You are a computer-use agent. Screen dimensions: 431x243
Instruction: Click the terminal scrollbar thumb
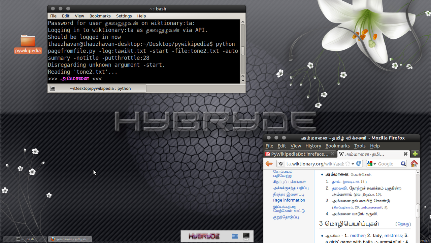[243, 51]
